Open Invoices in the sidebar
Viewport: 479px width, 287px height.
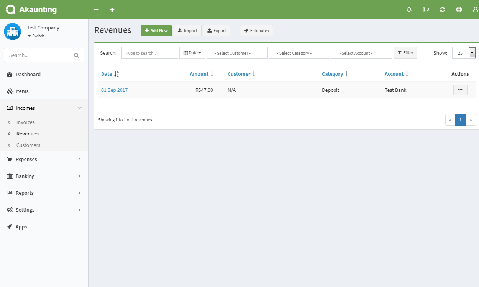[26, 122]
